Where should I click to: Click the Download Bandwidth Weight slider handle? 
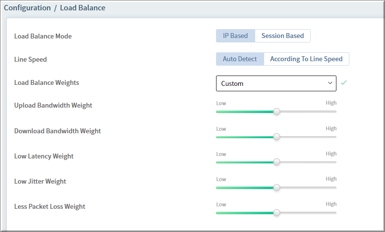pyautogui.click(x=276, y=137)
